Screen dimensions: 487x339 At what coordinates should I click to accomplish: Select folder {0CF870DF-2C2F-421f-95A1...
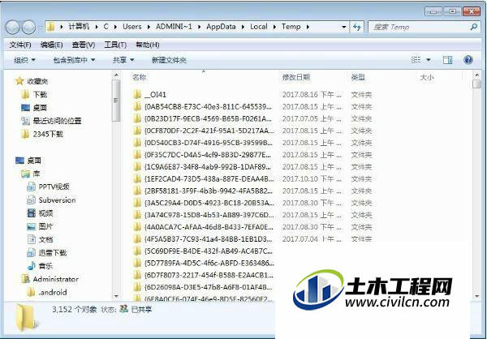pos(209,131)
